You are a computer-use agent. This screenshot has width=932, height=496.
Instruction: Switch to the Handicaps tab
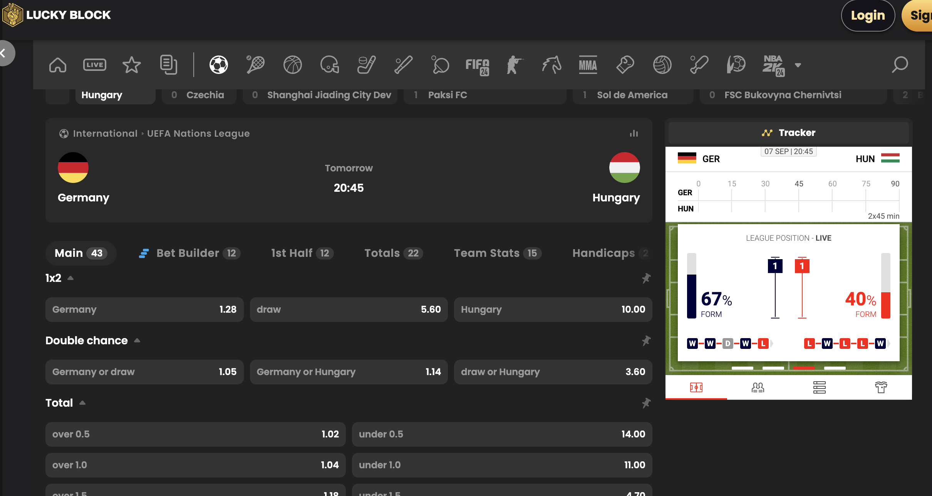(x=611, y=253)
